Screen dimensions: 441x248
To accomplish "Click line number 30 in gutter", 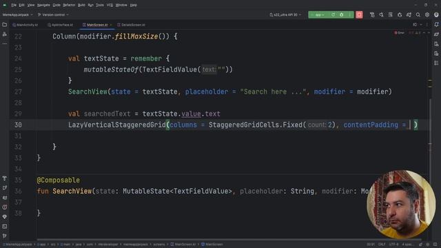I will coord(18,125).
